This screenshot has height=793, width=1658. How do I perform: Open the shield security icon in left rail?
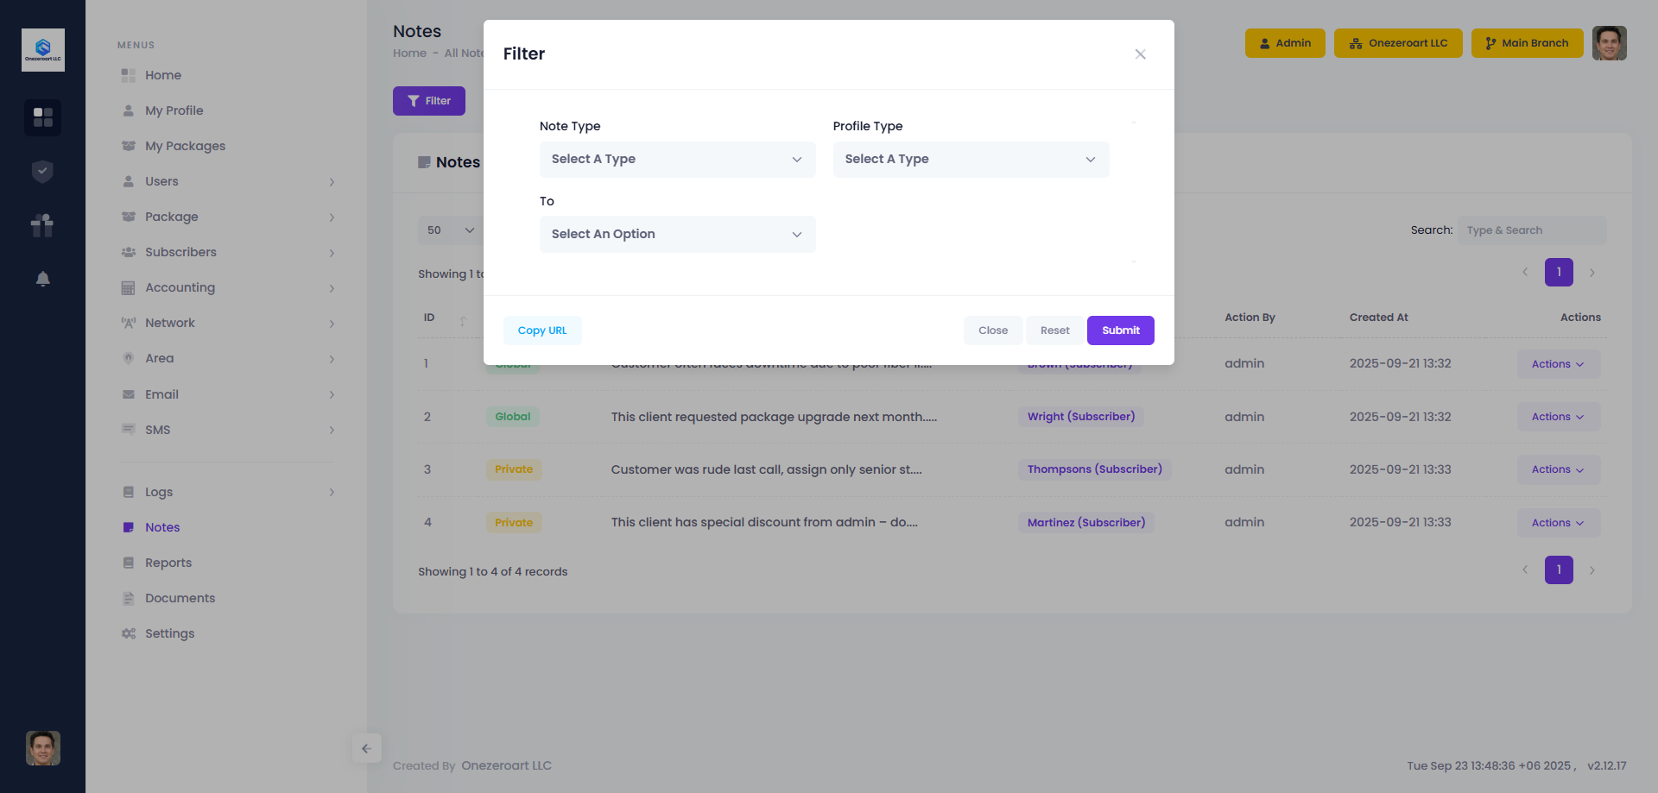[x=42, y=172]
